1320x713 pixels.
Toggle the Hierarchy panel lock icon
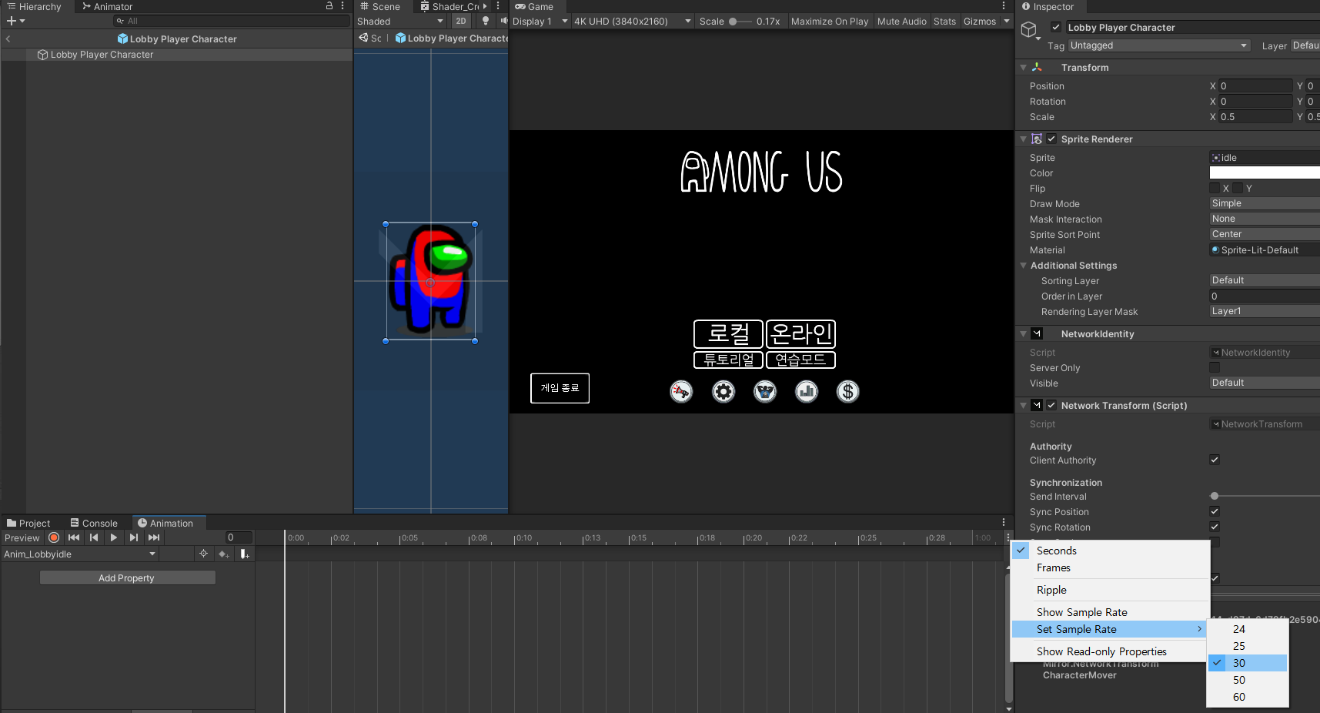click(329, 6)
